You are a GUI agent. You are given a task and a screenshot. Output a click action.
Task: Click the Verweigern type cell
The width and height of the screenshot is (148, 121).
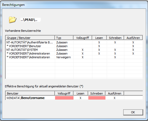click(63, 57)
